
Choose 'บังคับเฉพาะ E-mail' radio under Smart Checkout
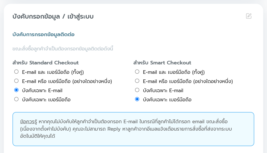click(x=137, y=90)
